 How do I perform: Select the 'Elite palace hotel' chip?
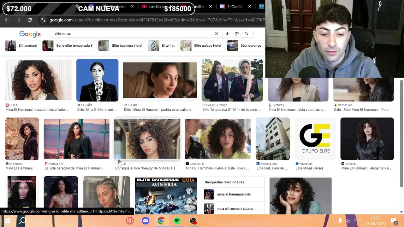click(x=203, y=46)
